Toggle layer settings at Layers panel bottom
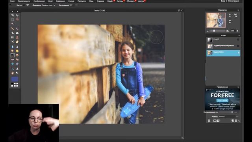This screenshot has width=252, height=142. (209, 121)
